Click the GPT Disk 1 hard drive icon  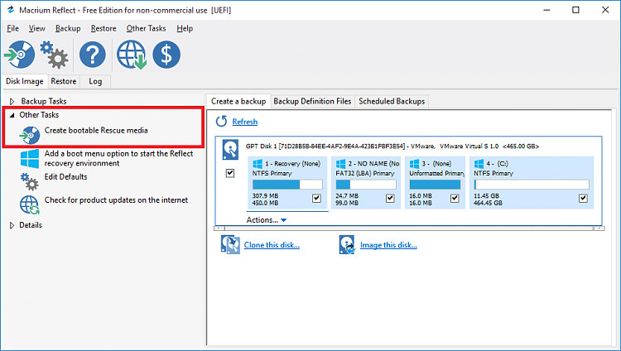tap(230, 149)
